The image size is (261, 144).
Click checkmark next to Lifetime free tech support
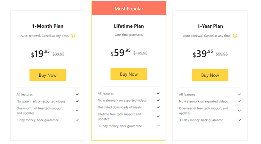click(x=158, y=116)
